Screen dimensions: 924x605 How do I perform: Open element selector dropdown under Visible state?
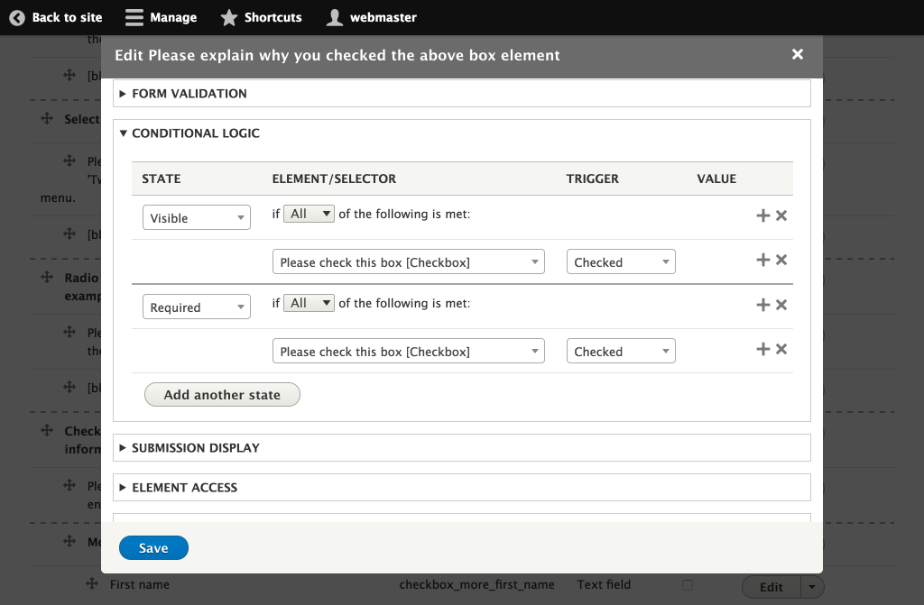click(x=409, y=261)
